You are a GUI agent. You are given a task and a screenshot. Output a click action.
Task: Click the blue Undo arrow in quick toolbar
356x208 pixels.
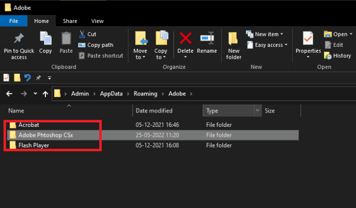coord(27,78)
